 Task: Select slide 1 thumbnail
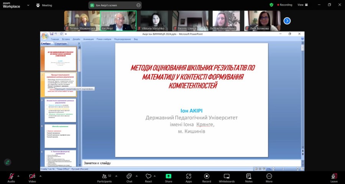click(x=60, y=59)
